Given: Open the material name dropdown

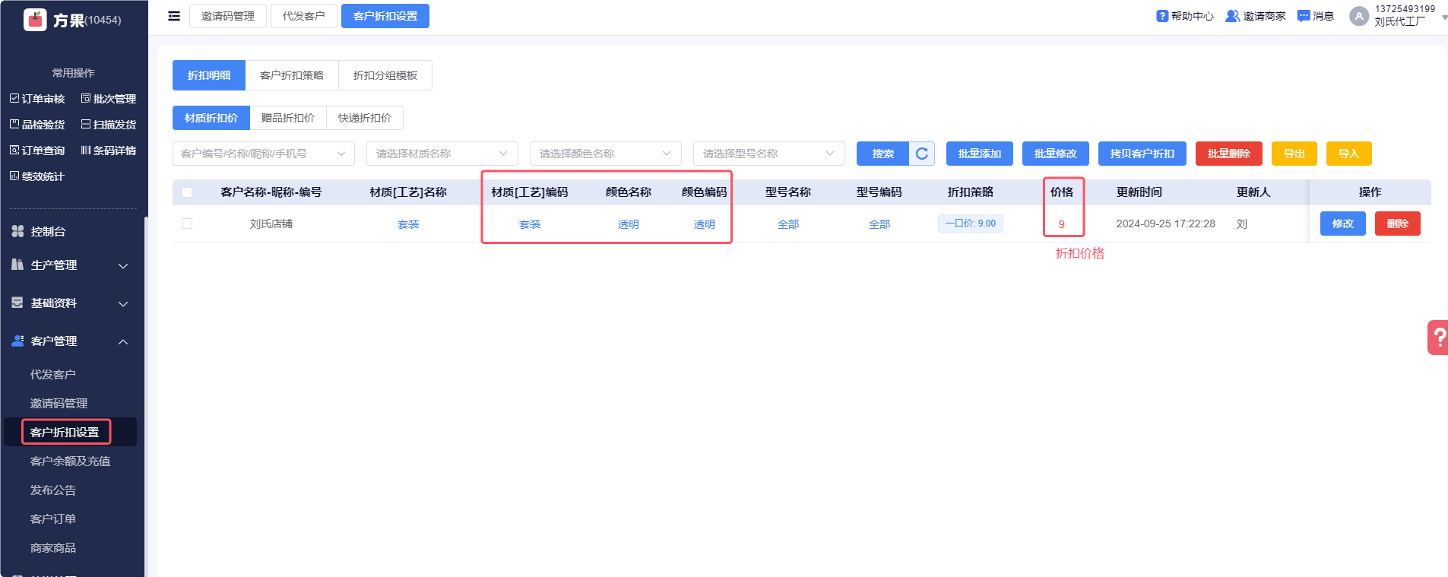Looking at the screenshot, I should point(442,154).
